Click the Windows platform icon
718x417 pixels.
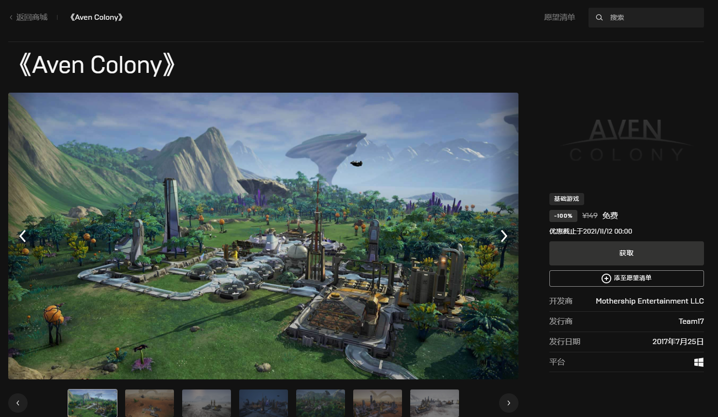699,362
